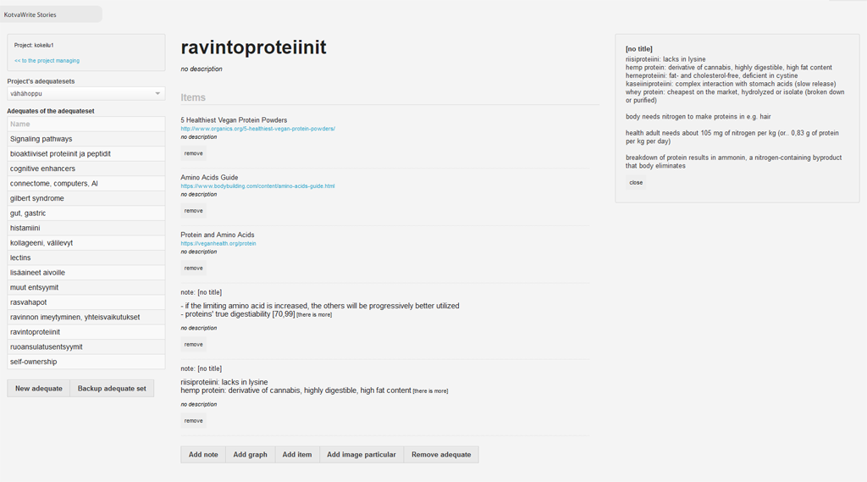Select 'ravintoproteiinit' in the adequates list

click(86, 332)
